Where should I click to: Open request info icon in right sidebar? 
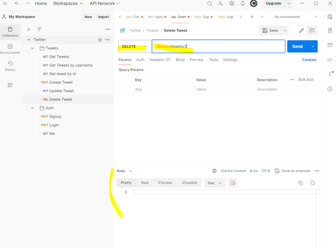click(x=330, y=89)
